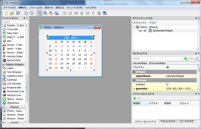This screenshot has height=129, width=201.
Task: Click the widget box scrollbar down arrow
Action: tap(27, 121)
